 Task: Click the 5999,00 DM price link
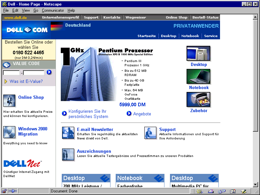pyautogui.click(x=133, y=105)
